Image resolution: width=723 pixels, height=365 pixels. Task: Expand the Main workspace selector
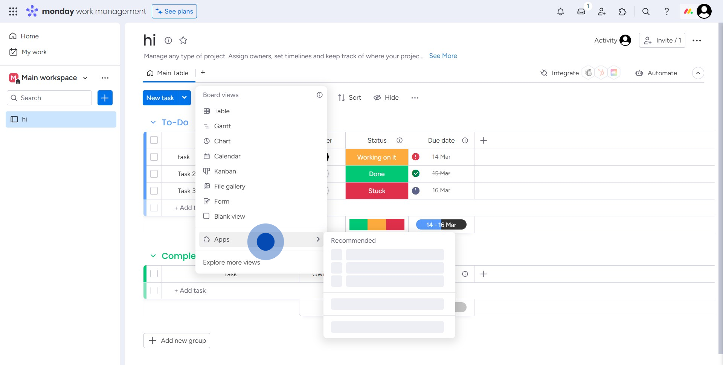(85, 78)
